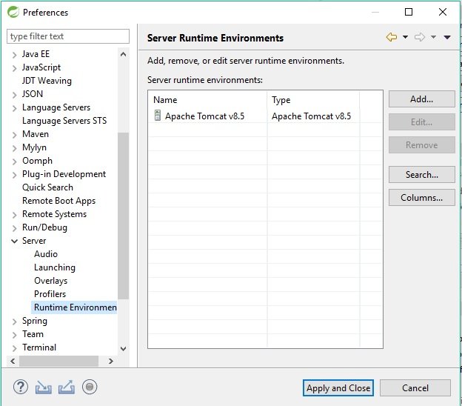The width and height of the screenshot is (462, 406).
Task: Expand the Oomph tree node
Action: [15, 162]
